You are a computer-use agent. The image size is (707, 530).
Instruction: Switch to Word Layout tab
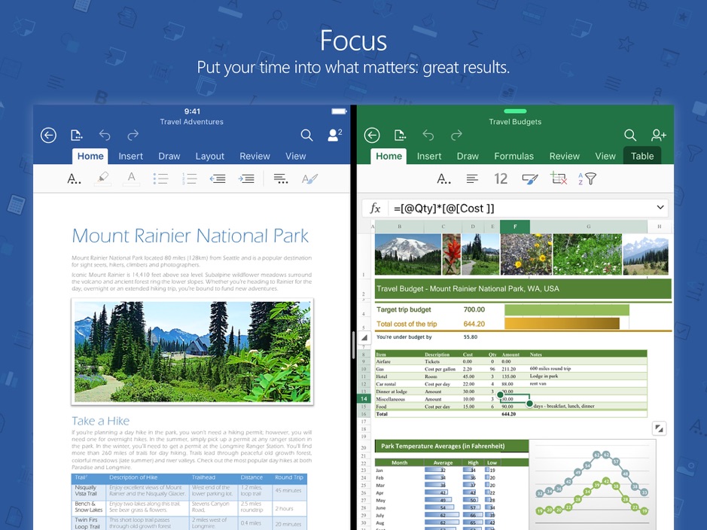pos(209,156)
